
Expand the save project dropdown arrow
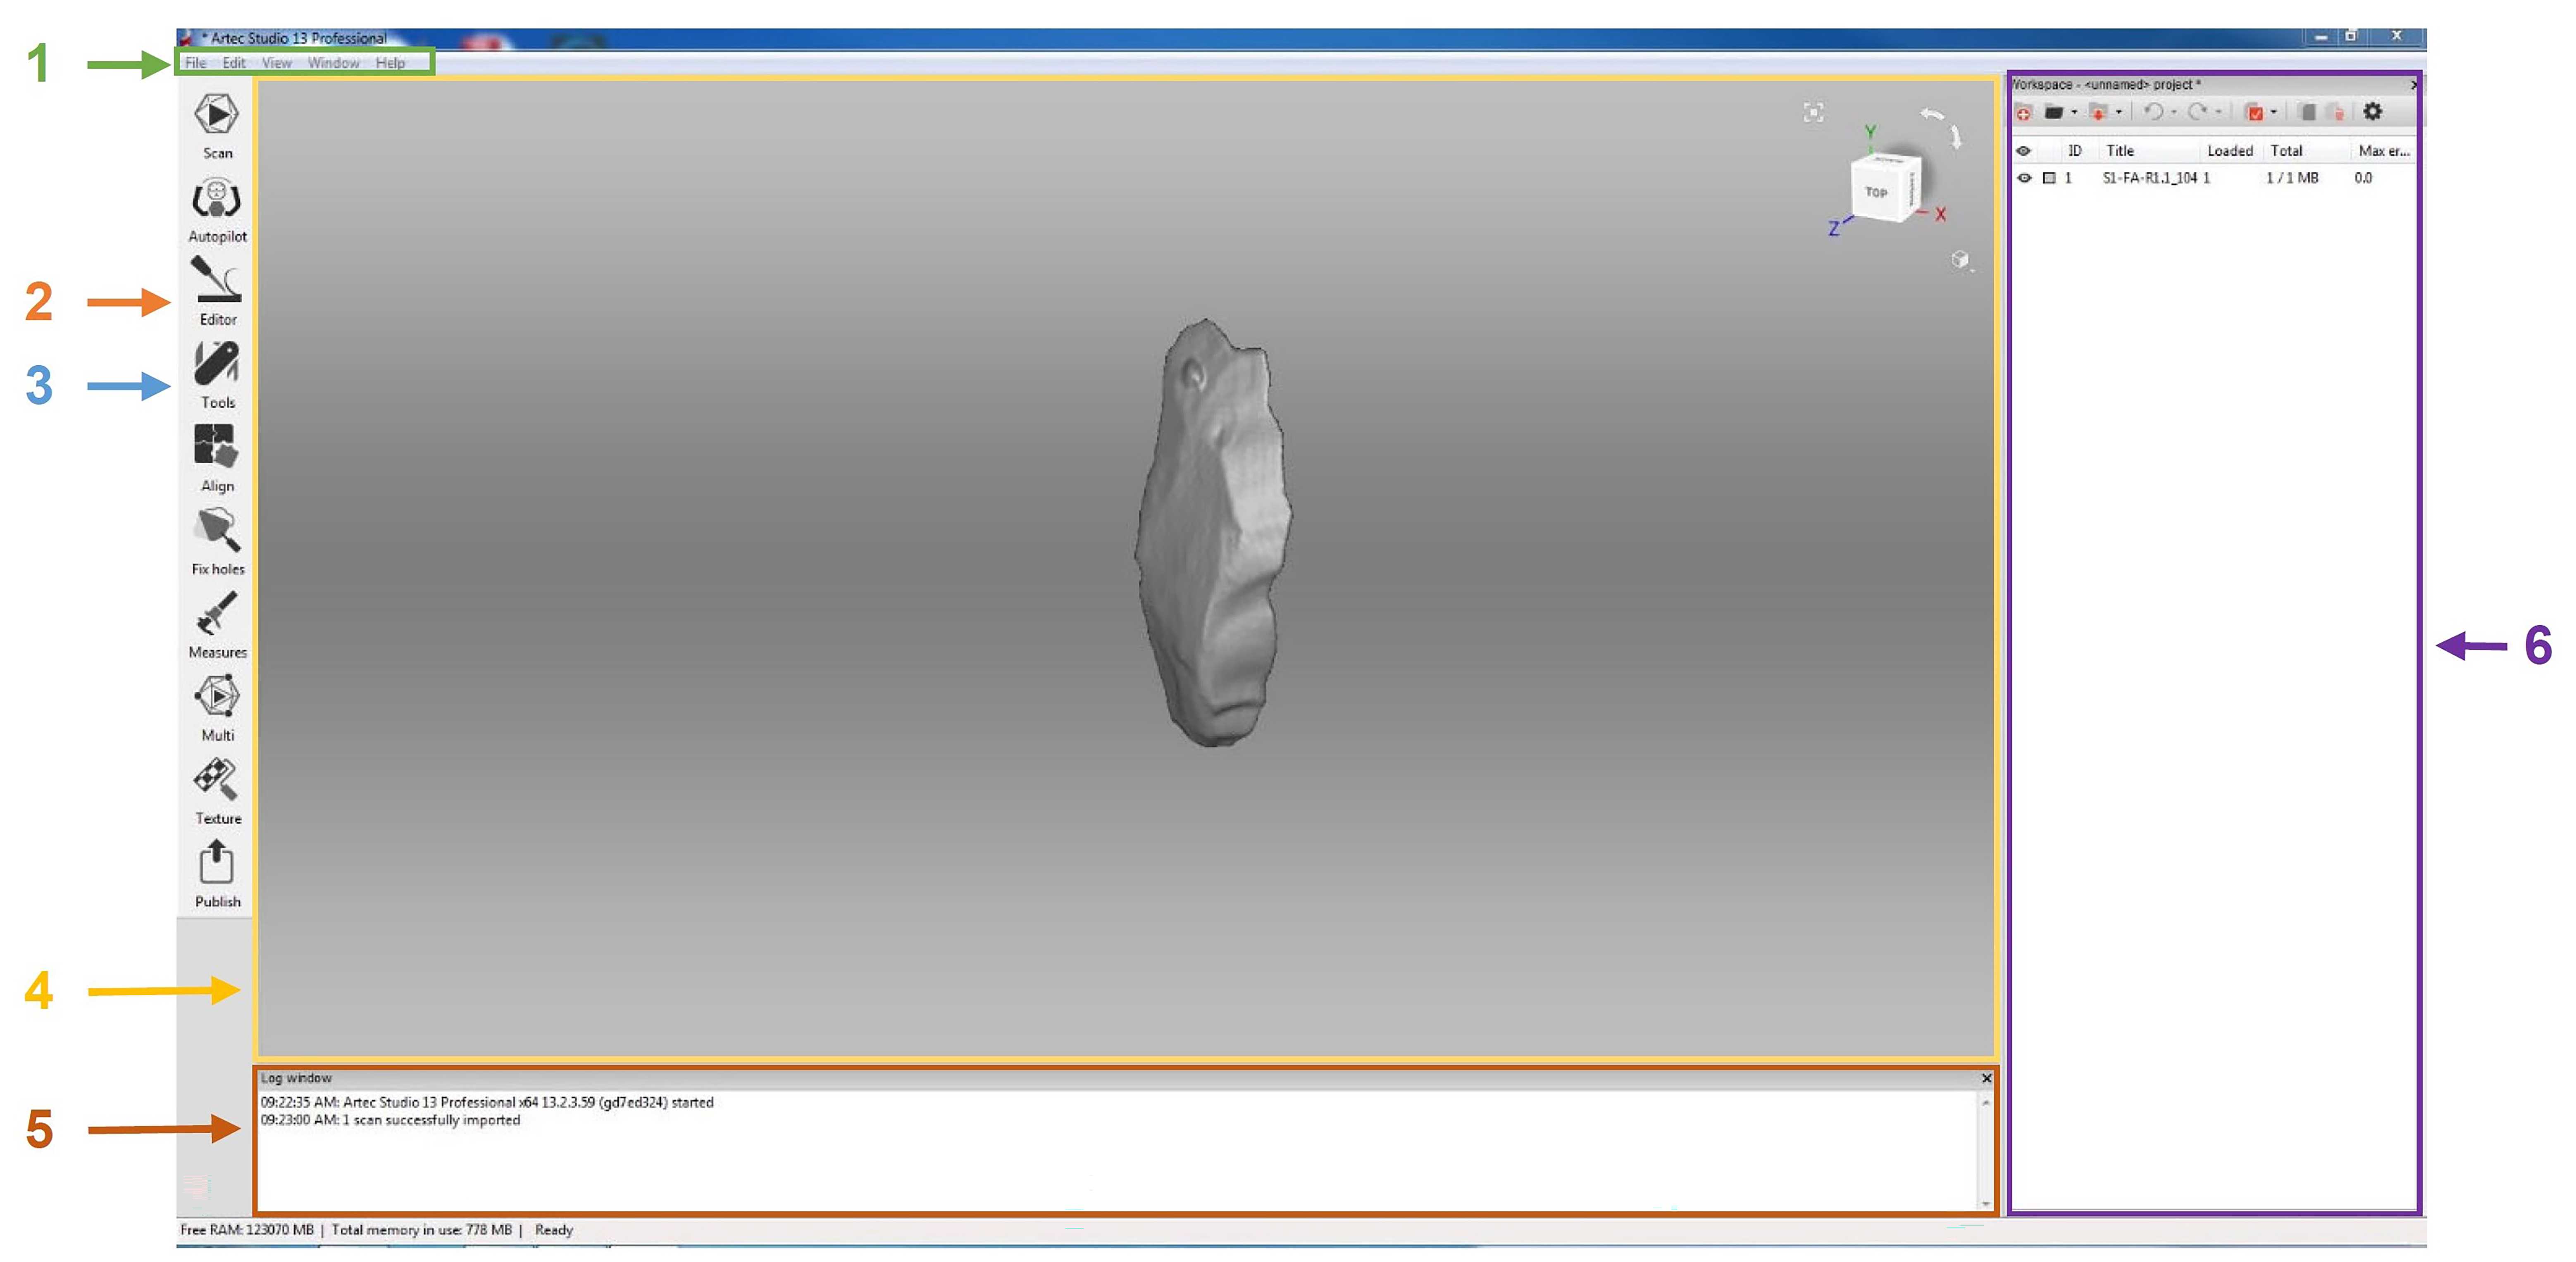pyautogui.click(x=2119, y=112)
